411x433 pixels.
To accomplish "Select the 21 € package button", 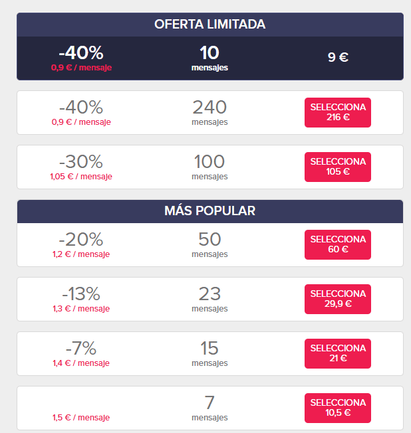I will click(338, 353).
